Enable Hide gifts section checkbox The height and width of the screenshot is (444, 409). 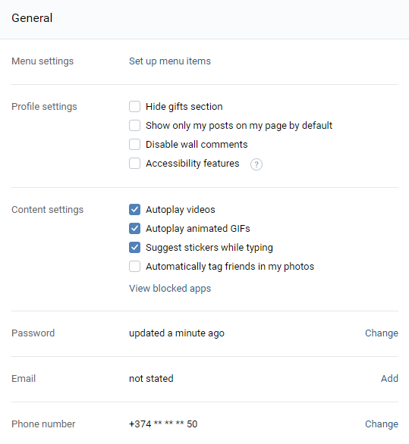[x=135, y=107]
